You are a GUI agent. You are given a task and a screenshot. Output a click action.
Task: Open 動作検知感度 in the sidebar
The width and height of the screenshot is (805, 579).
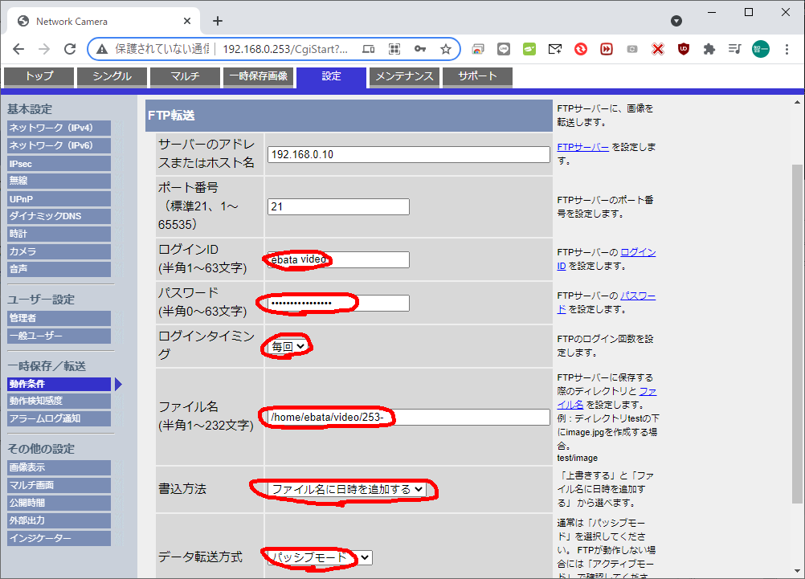point(59,401)
